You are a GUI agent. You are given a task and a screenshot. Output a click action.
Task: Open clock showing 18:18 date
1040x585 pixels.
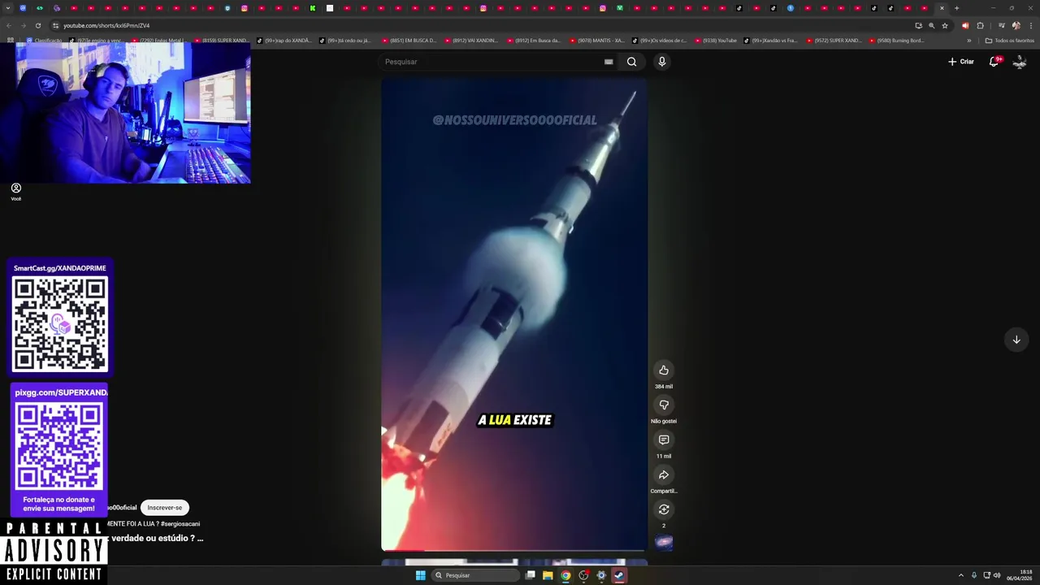tap(1020, 575)
